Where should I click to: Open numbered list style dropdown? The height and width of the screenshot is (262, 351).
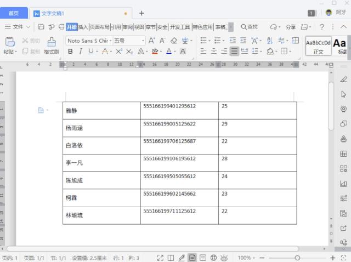[x=223, y=41]
